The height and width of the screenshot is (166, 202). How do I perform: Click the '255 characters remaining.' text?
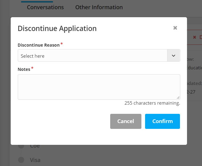152,103
